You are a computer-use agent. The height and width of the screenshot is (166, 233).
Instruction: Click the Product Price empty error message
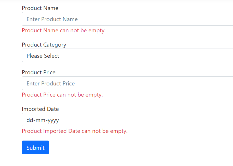(x=62, y=95)
